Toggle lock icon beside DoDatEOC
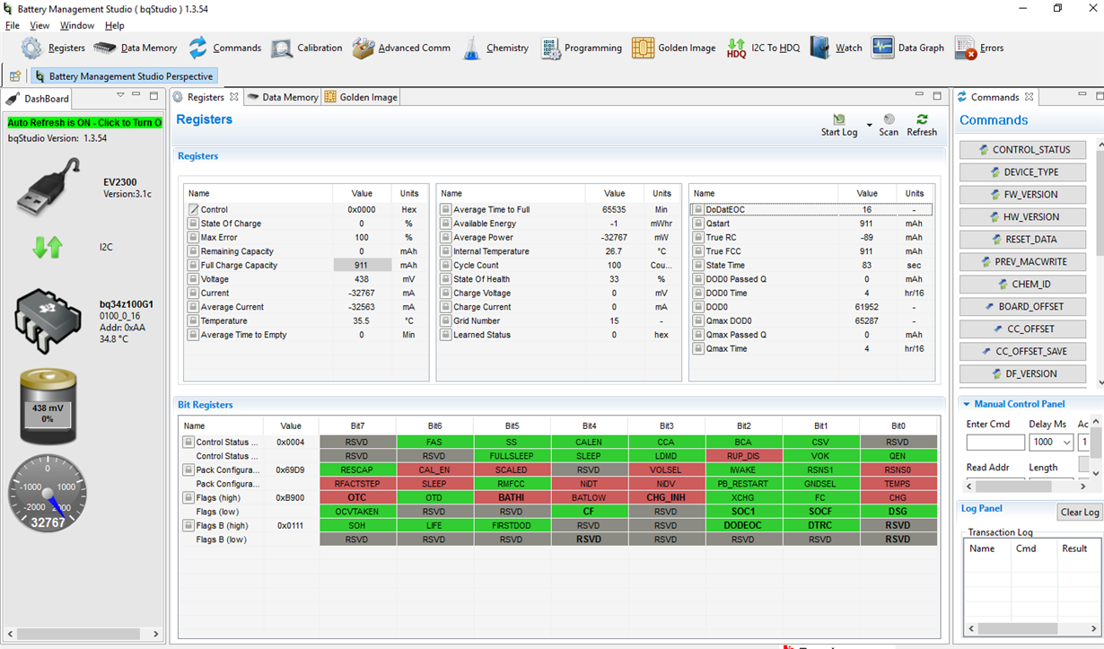 [697, 209]
